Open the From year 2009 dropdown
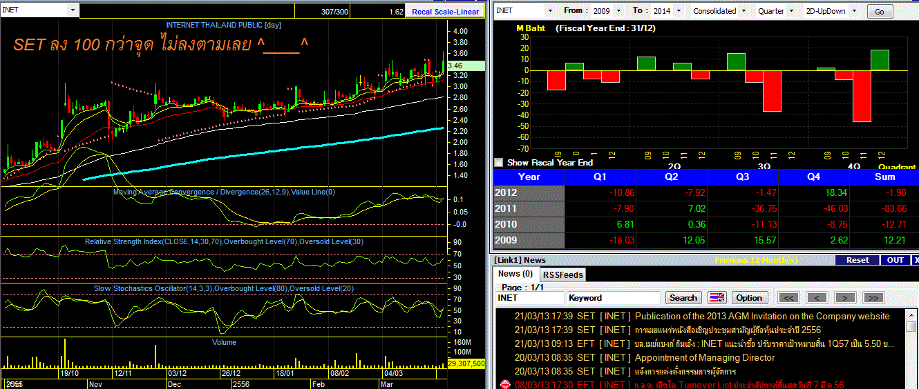Screen dimensions: 919x389 tap(619, 11)
